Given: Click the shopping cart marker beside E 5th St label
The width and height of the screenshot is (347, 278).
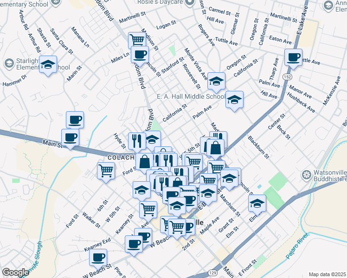Looking at the screenshot, I should [193, 162].
